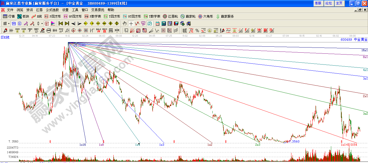Click the calculator icon in toolbar

(x=164, y=23)
